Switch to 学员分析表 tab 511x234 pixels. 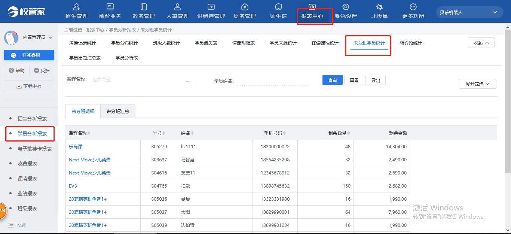(127, 58)
